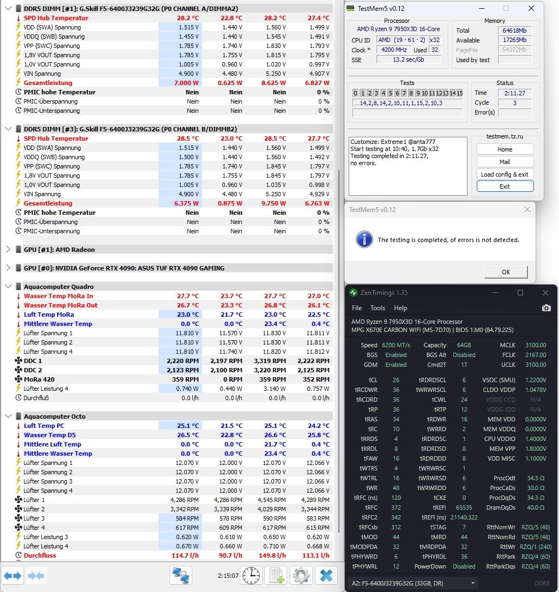Click TestMem5 test number 0 box
This screenshot has width=559, height=592.
click(x=355, y=93)
